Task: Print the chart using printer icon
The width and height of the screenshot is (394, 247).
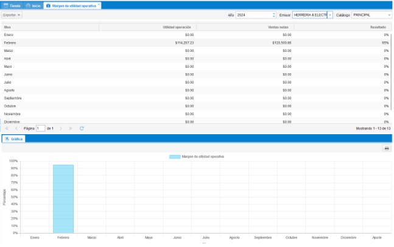Action: coord(386,148)
